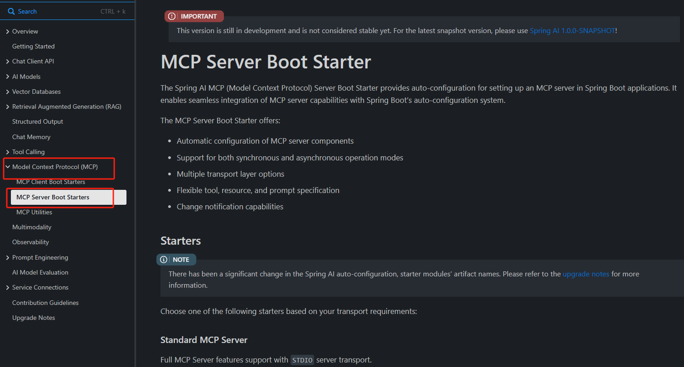Open the Upgrade Notes sidebar page
The width and height of the screenshot is (684, 367).
pos(34,318)
